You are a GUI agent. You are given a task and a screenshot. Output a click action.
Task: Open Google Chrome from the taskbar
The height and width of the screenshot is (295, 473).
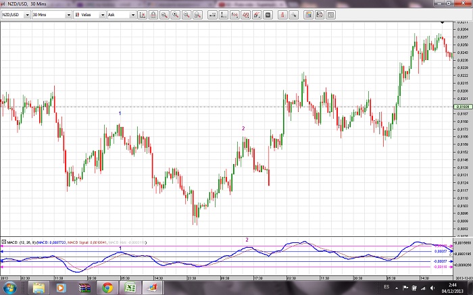pyautogui.click(x=107, y=288)
